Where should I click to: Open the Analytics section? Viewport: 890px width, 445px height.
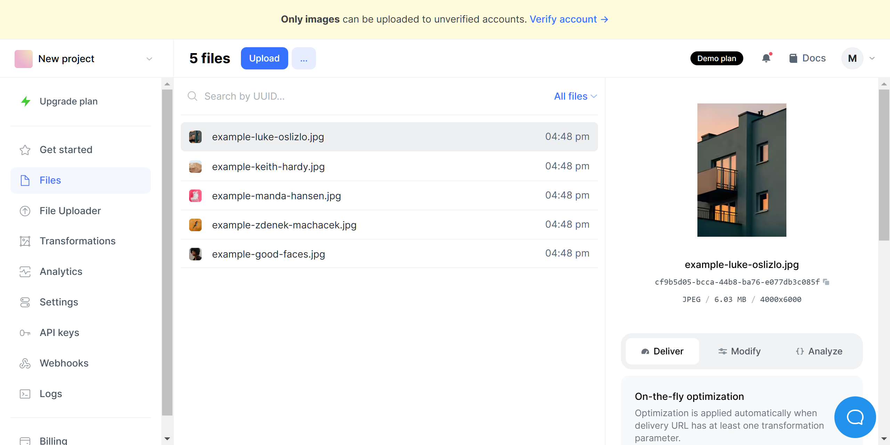pyautogui.click(x=61, y=271)
